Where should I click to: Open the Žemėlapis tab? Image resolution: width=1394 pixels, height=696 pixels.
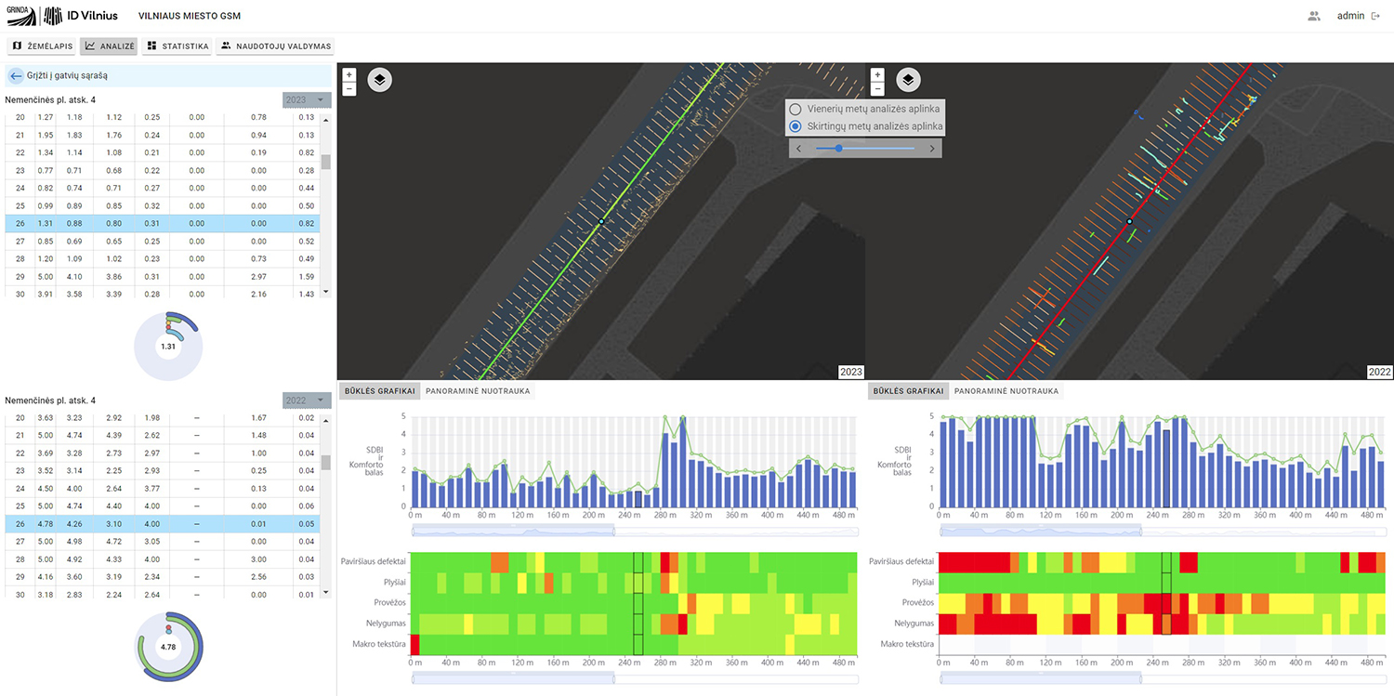tap(43, 46)
